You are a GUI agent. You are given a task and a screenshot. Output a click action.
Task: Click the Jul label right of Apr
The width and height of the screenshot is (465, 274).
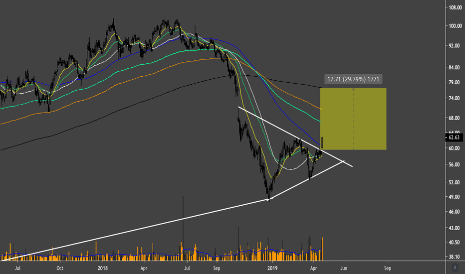[187, 269]
